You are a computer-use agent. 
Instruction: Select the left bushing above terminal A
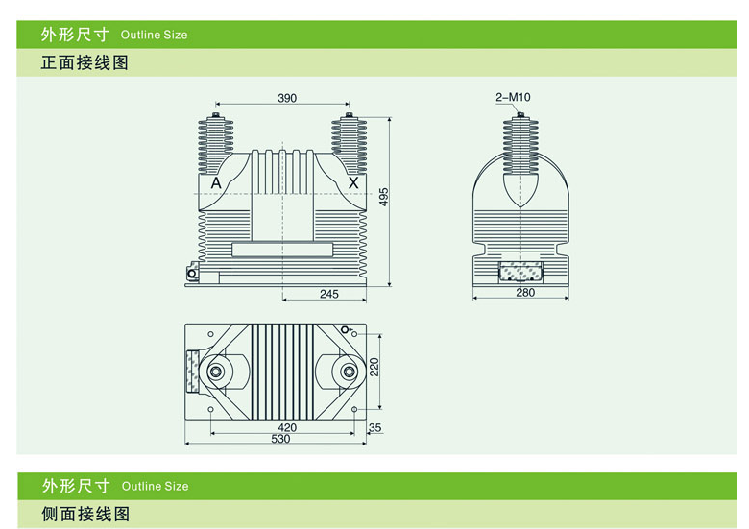click(x=216, y=144)
